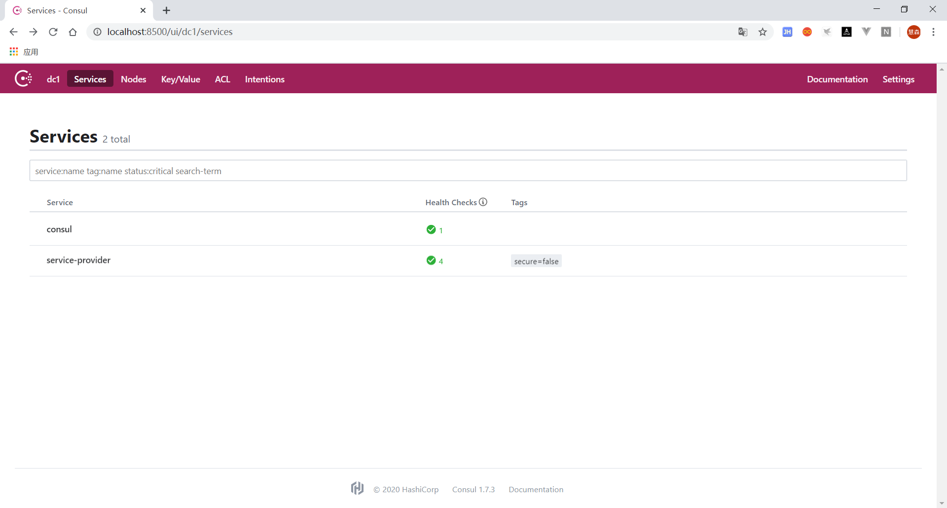The height and width of the screenshot is (508, 947).
Task: Click the translate page icon
Action: (x=743, y=32)
